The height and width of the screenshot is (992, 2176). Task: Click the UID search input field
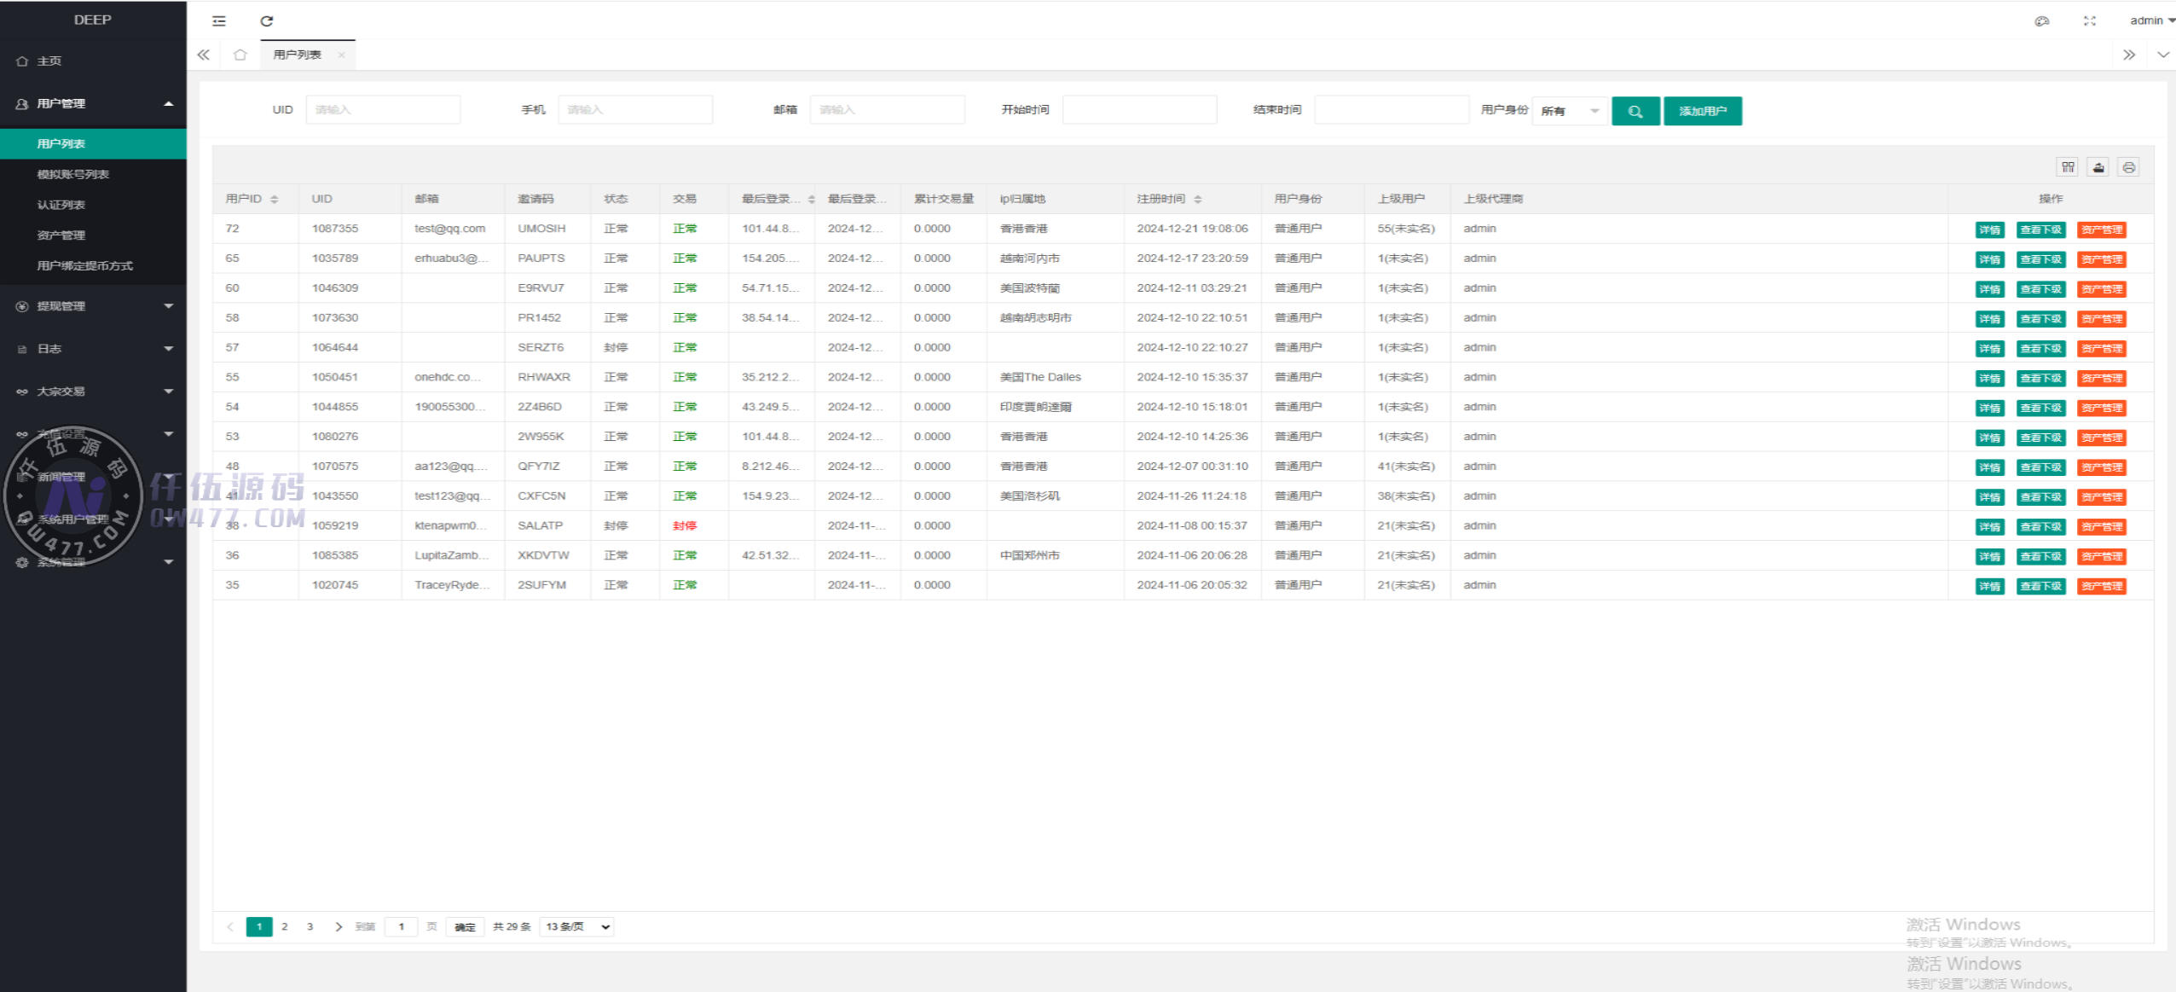[383, 110]
